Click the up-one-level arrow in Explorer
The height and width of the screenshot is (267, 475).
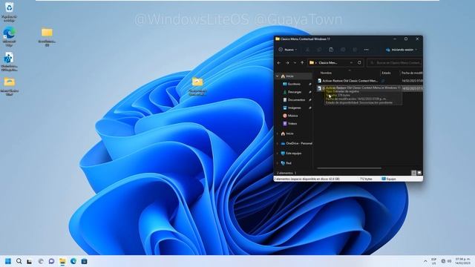[x=302, y=63]
